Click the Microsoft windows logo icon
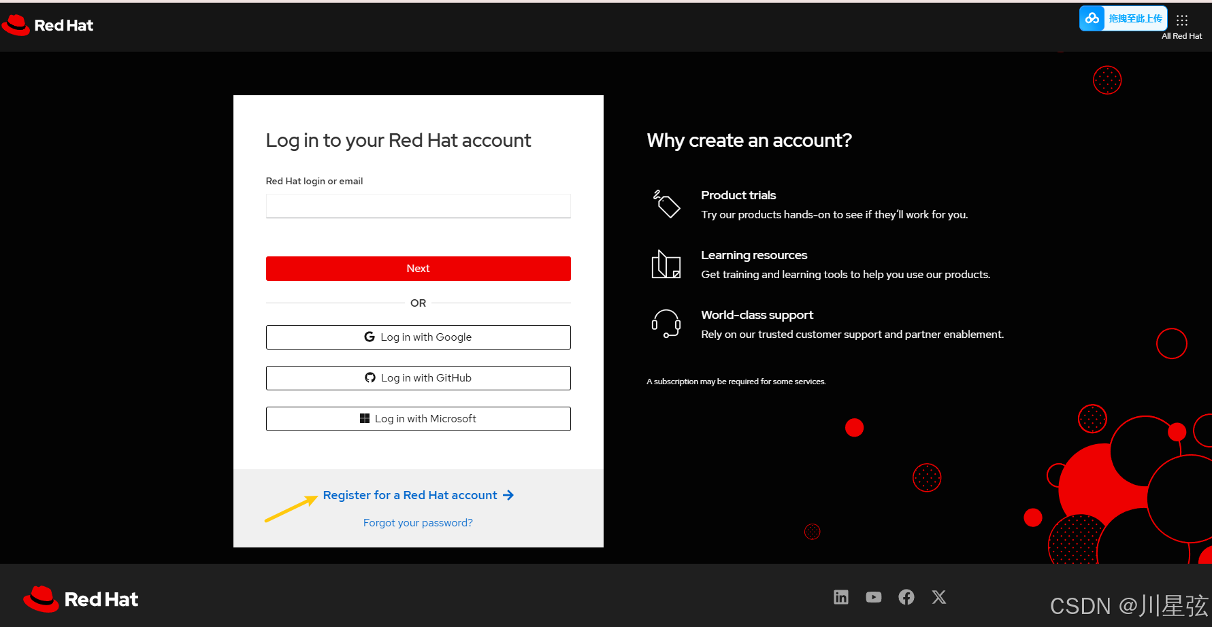 point(365,418)
